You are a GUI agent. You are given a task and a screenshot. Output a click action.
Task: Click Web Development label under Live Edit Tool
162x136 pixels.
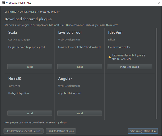pyautogui.click(x=69, y=39)
